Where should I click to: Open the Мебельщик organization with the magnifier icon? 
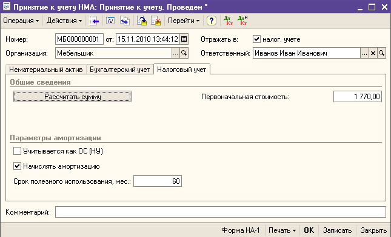184,53
